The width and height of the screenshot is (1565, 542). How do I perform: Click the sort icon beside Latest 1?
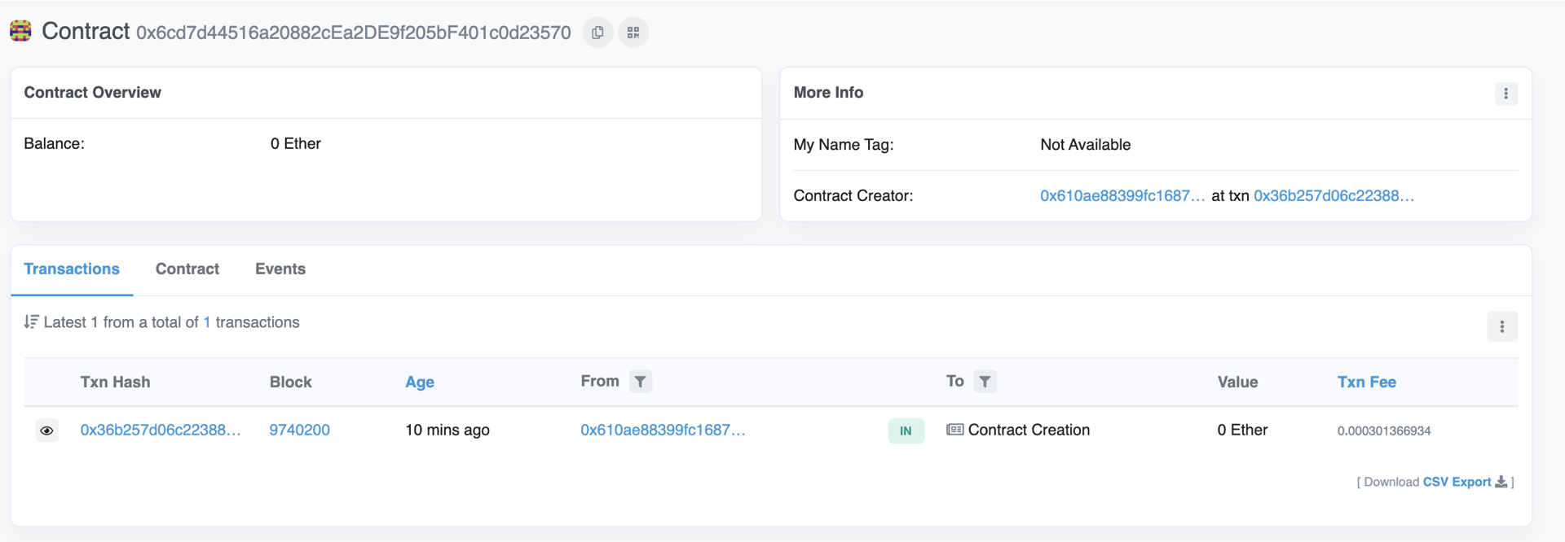[x=31, y=322]
